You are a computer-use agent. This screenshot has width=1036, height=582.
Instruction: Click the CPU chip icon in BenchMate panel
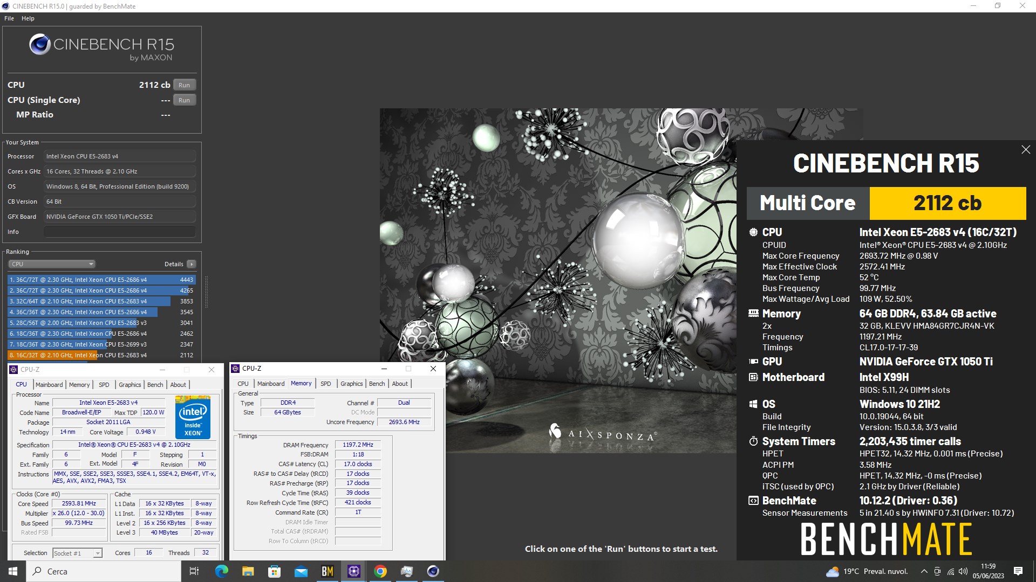pyautogui.click(x=753, y=232)
